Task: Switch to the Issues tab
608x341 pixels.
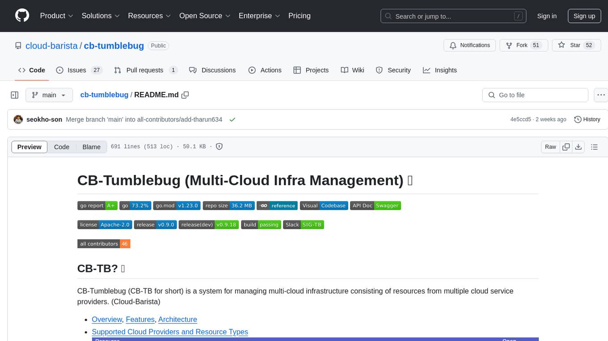Action: pos(79,70)
